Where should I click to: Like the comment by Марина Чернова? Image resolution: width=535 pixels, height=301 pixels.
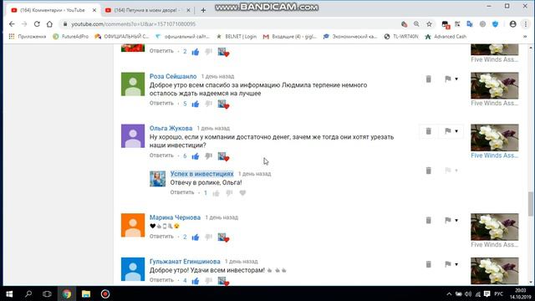(196, 237)
